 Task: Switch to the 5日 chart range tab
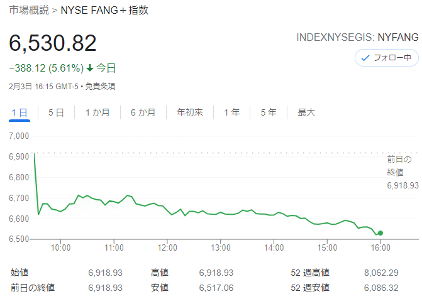point(56,112)
